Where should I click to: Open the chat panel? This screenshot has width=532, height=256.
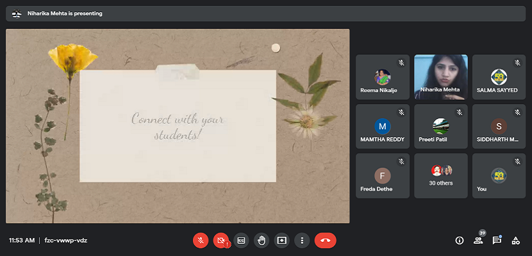coord(497,241)
